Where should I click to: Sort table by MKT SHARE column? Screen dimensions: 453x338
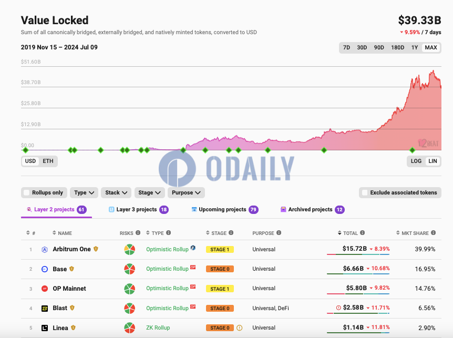click(x=412, y=233)
